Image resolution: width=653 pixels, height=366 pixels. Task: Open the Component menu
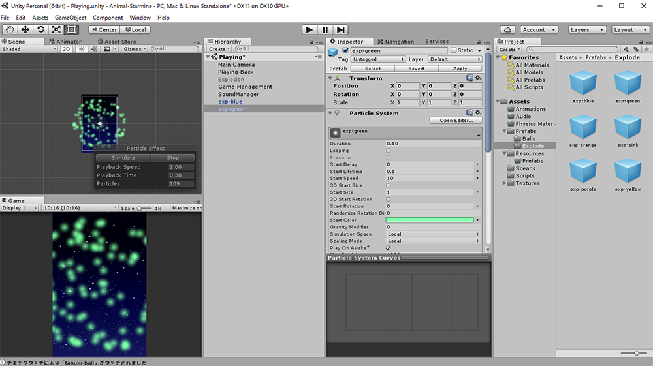pos(108,18)
